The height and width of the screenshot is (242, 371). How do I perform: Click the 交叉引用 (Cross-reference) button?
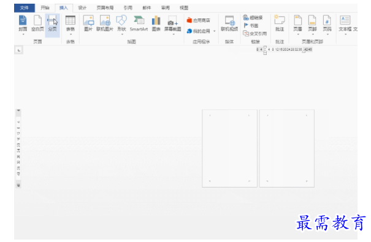[x=255, y=34]
